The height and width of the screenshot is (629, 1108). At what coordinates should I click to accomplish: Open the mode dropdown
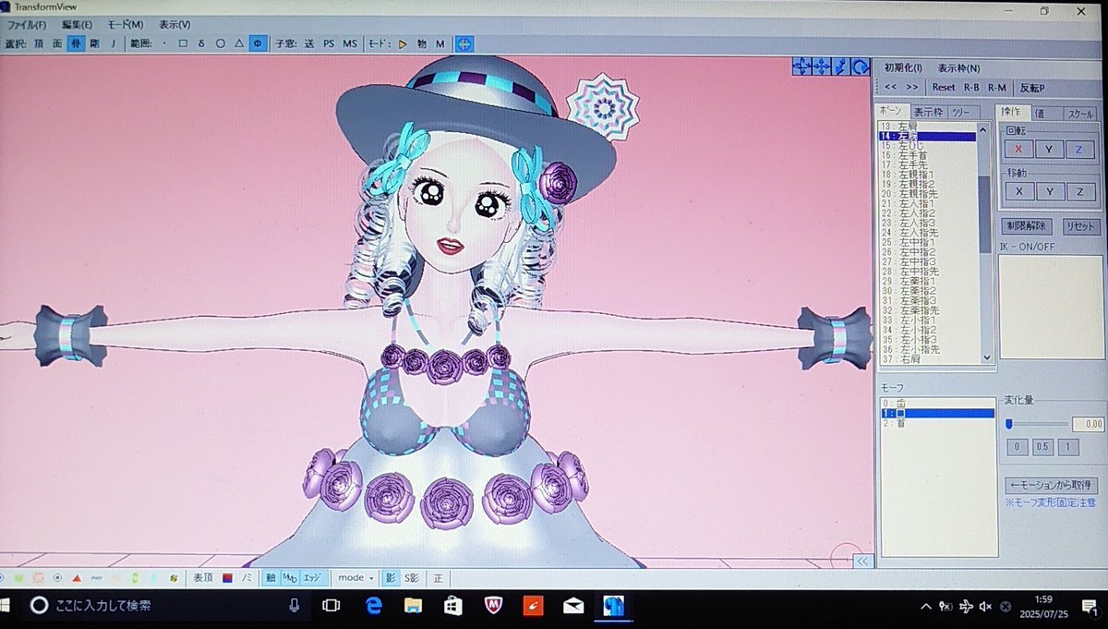pyautogui.click(x=355, y=577)
